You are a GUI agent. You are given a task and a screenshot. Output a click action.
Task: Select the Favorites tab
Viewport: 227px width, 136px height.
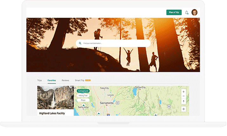(x=52, y=81)
